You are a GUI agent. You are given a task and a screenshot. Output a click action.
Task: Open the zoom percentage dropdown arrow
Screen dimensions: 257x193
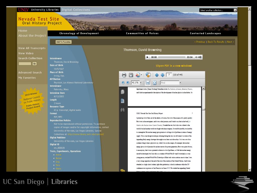(x=141, y=82)
